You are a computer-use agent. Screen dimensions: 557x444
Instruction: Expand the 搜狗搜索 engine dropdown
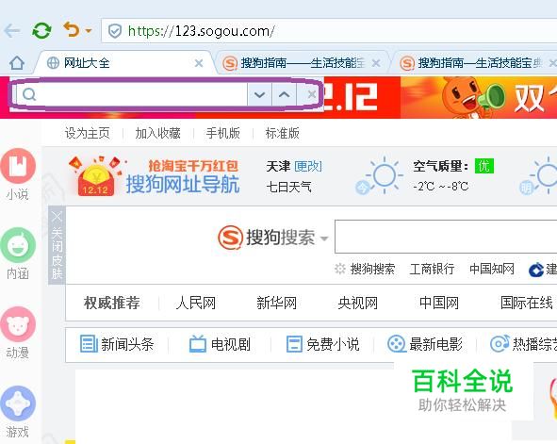click(x=323, y=238)
